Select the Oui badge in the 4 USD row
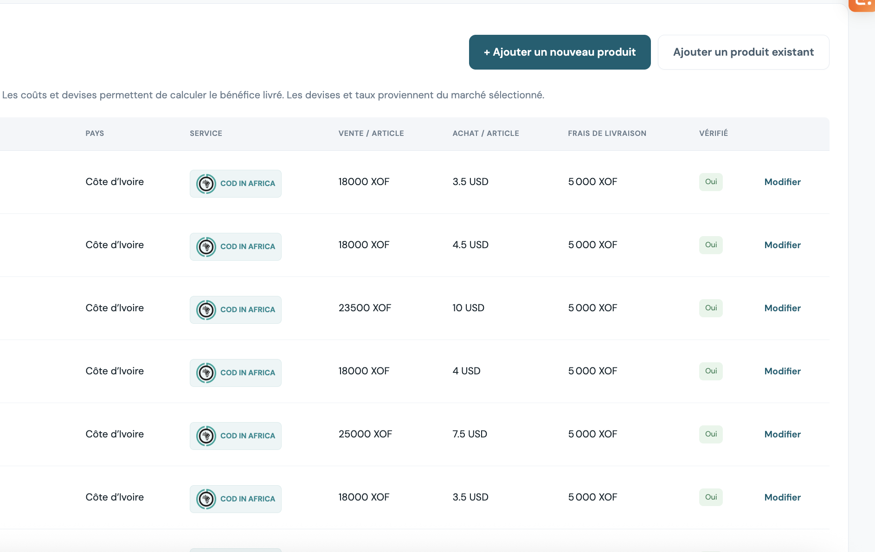Image resolution: width=875 pixels, height=552 pixels. click(x=711, y=371)
